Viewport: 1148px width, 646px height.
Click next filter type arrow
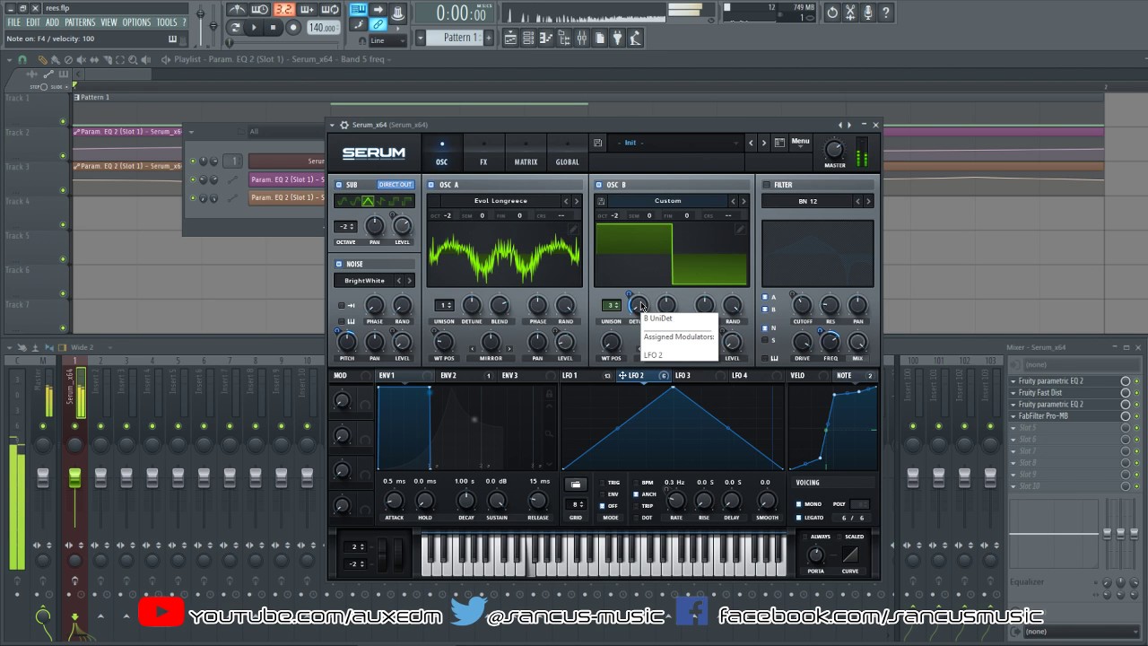pyautogui.click(x=868, y=201)
